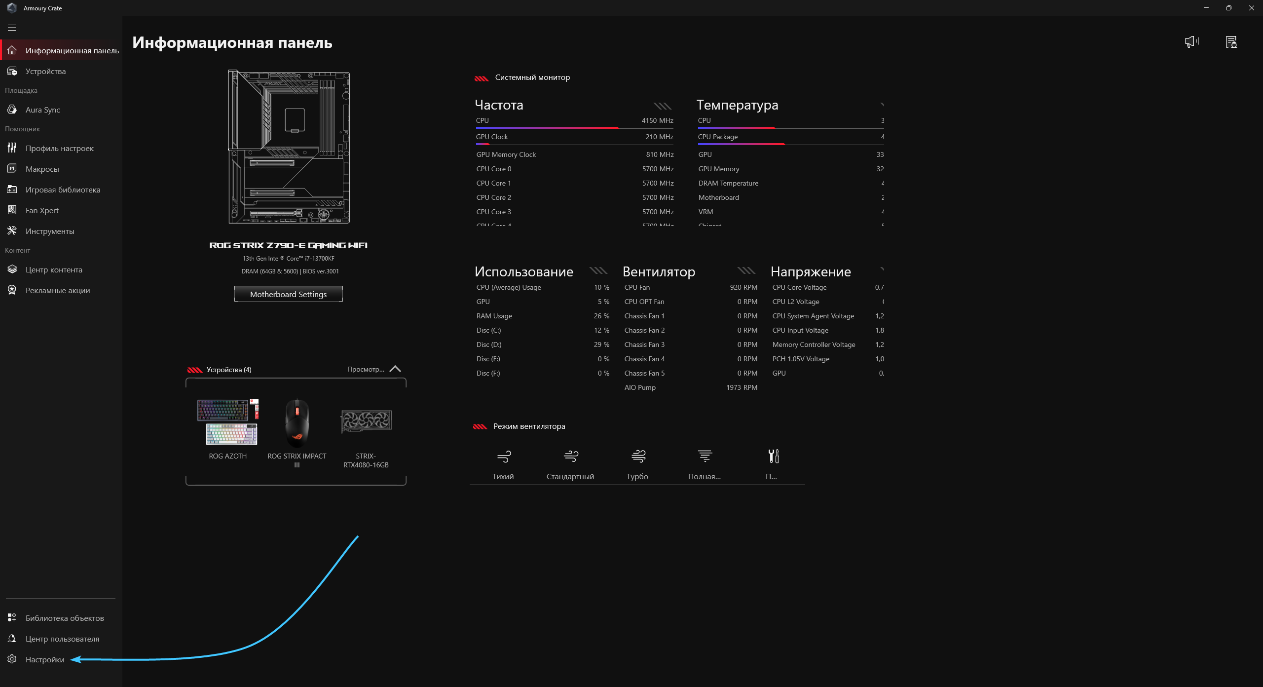Click the Инструменты wrench icon
This screenshot has height=687, width=1263.
(12, 231)
